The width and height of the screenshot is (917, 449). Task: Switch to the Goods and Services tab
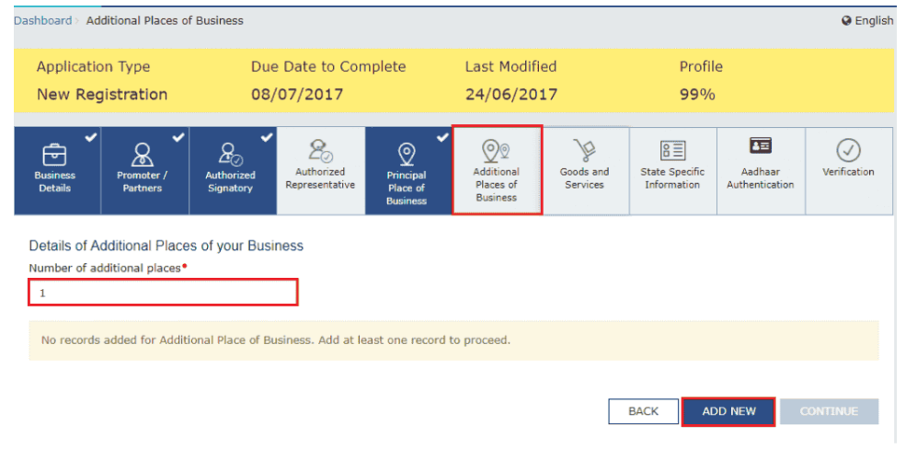tap(585, 171)
